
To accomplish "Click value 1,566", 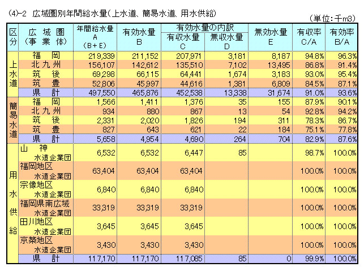I will pyautogui.click(x=106, y=102).
